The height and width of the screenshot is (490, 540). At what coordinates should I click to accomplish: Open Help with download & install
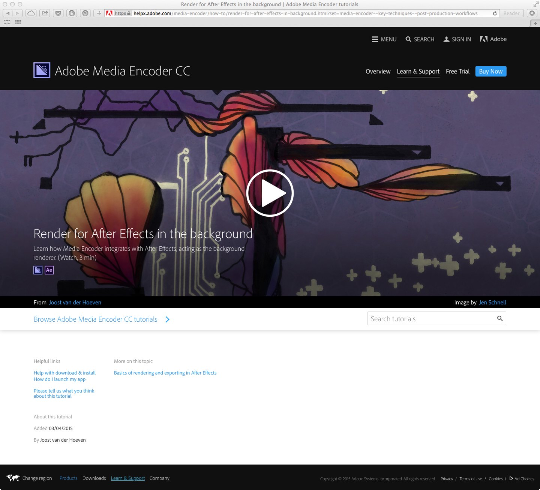[64, 373]
